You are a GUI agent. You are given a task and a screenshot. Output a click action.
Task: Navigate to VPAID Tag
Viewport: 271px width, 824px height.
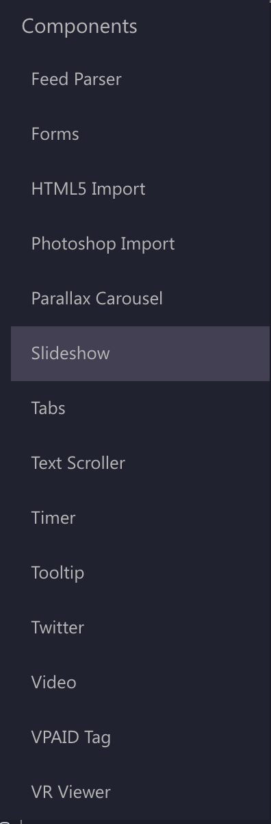point(140,738)
